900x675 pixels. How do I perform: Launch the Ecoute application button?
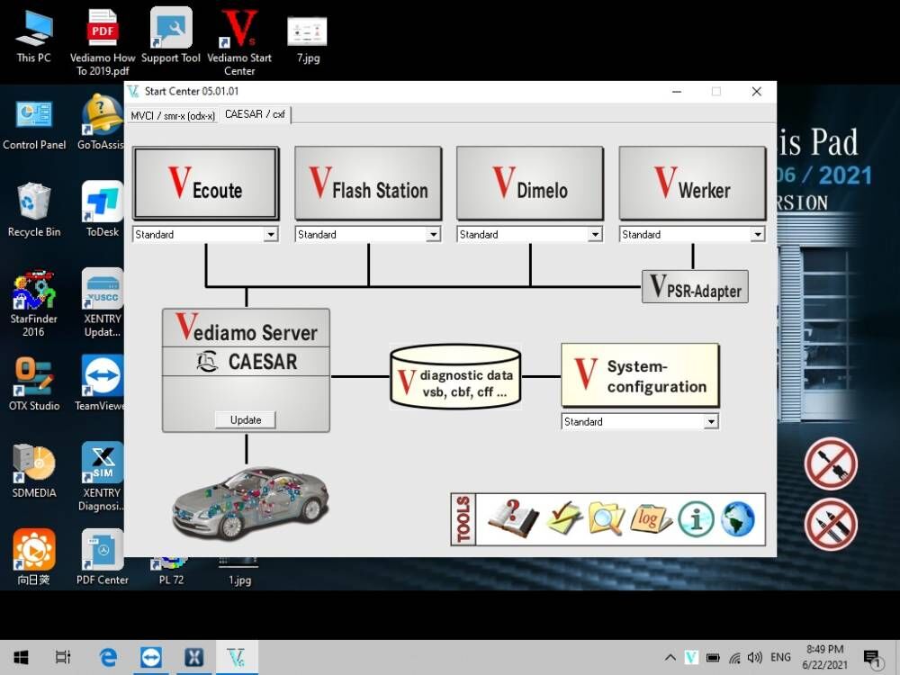click(206, 183)
